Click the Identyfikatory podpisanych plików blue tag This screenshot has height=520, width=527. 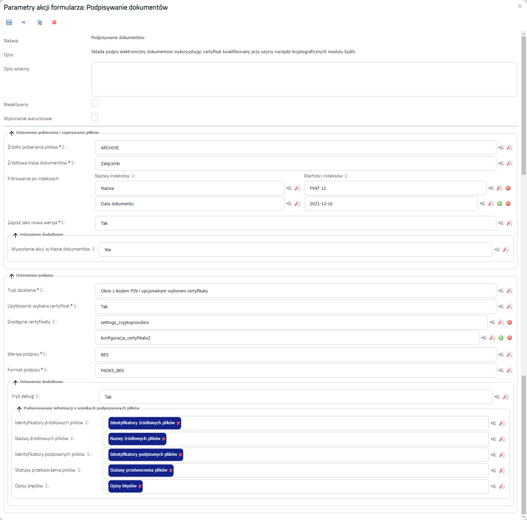point(143,454)
